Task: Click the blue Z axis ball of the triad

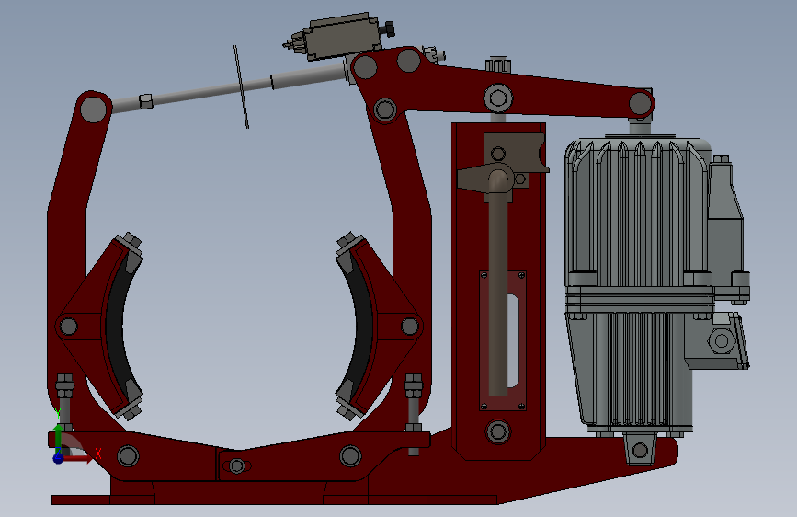Action: [x=59, y=458]
